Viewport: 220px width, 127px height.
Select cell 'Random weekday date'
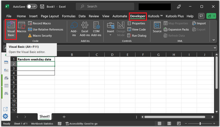click(36, 59)
